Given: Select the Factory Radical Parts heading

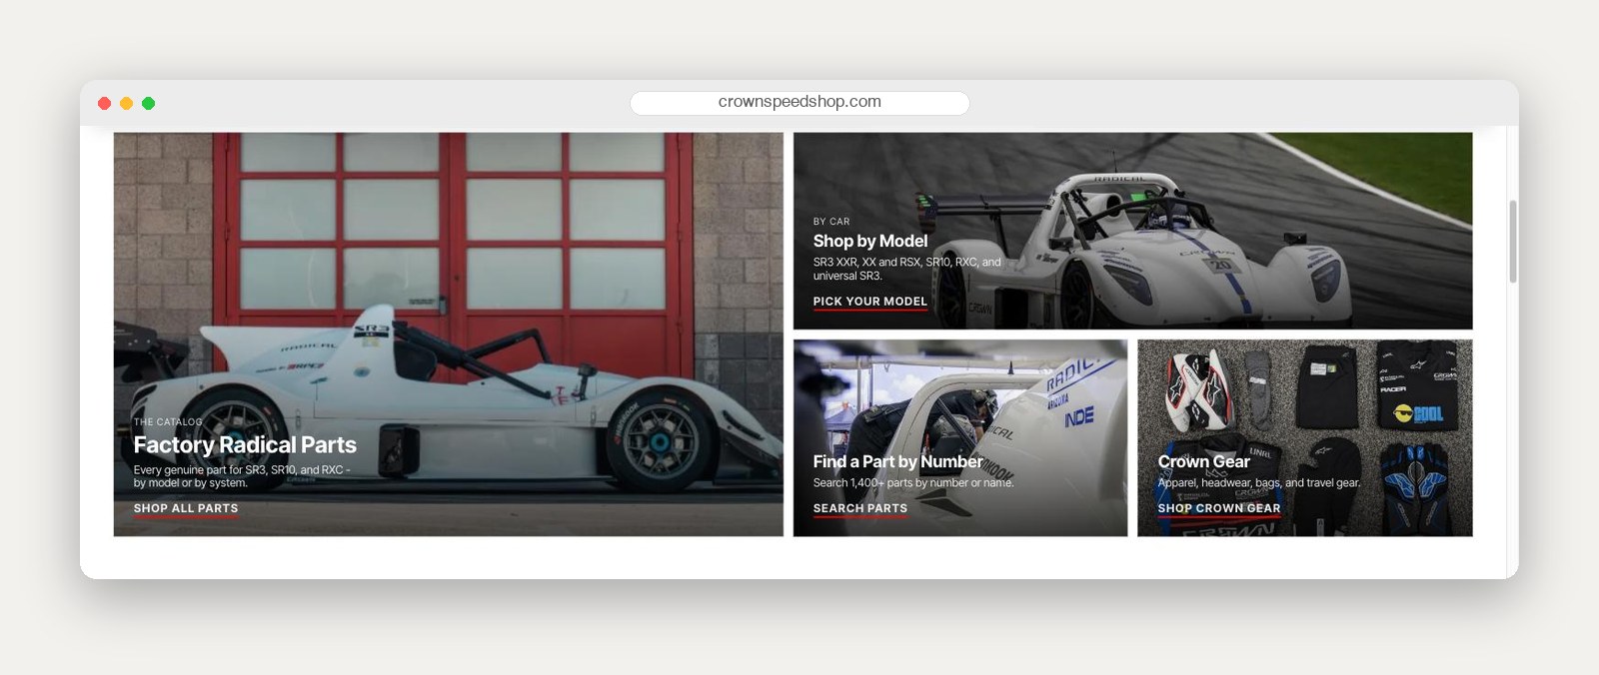Looking at the screenshot, I should point(245,444).
